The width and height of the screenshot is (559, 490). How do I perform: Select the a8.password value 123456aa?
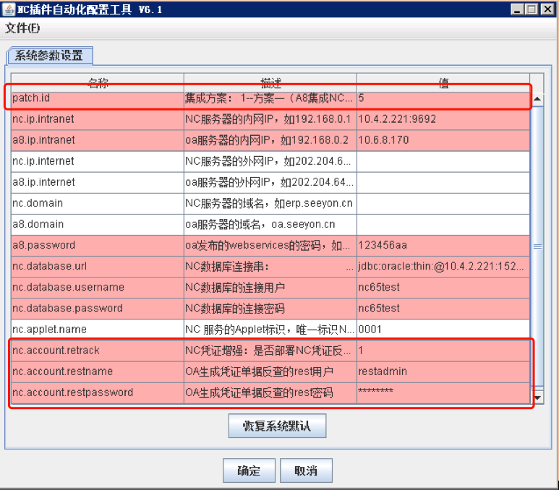[443, 246]
